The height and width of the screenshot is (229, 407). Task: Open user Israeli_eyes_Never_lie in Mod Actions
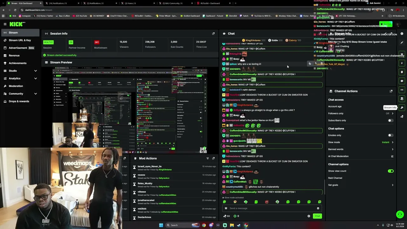click(x=149, y=166)
